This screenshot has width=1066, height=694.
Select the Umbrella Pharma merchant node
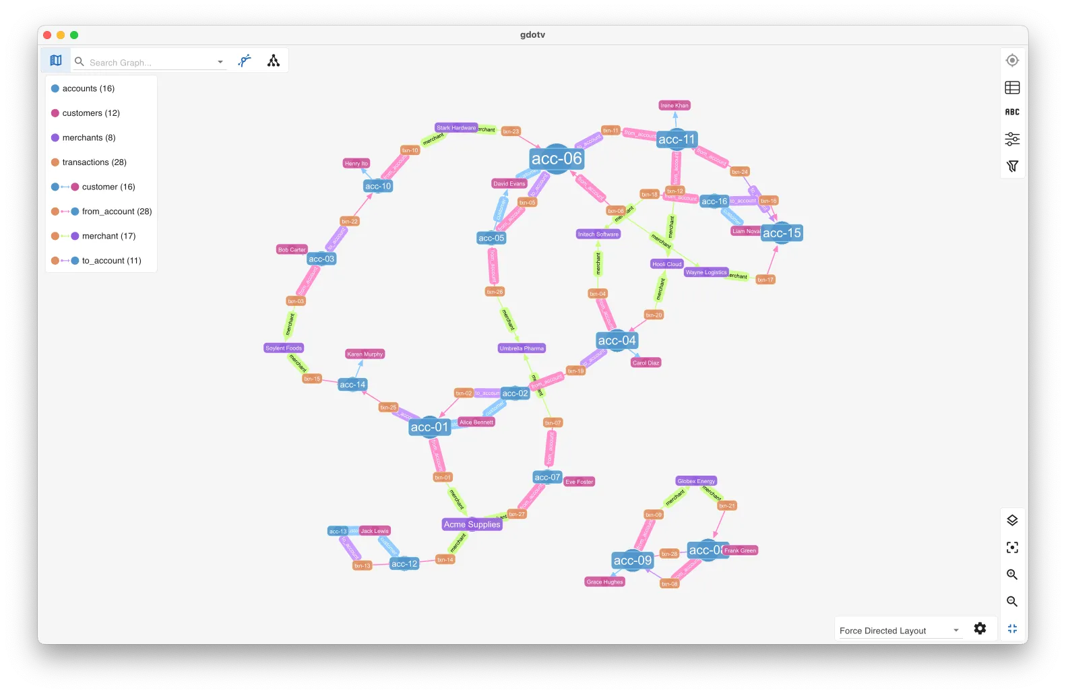click(x=522, y=348)
